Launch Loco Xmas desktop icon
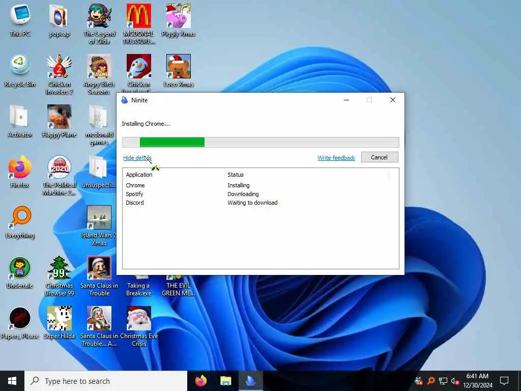 (179, 70)
